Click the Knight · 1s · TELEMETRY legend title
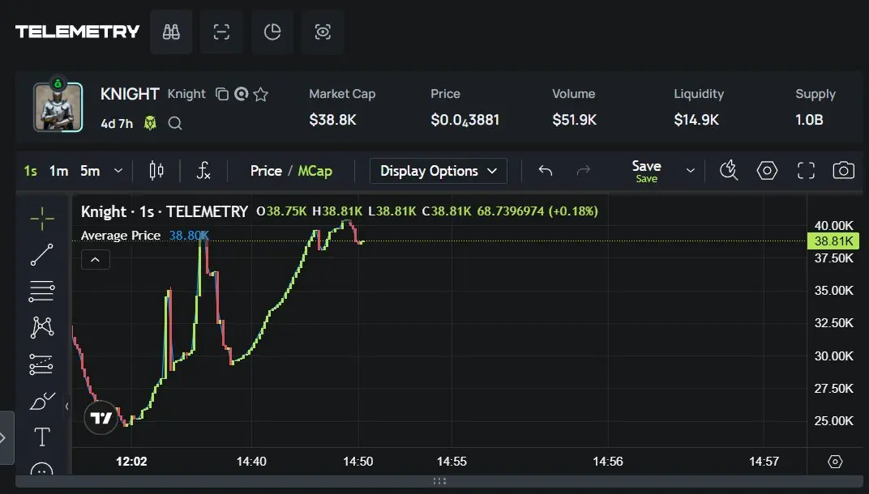 [x=164, y=211]
